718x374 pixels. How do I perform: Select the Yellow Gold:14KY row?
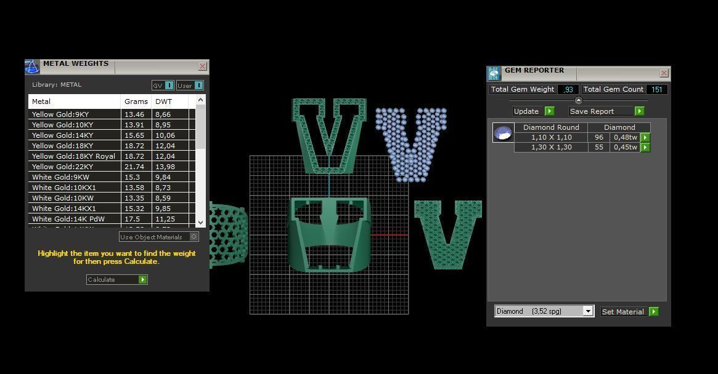click(x=112, y=135)
